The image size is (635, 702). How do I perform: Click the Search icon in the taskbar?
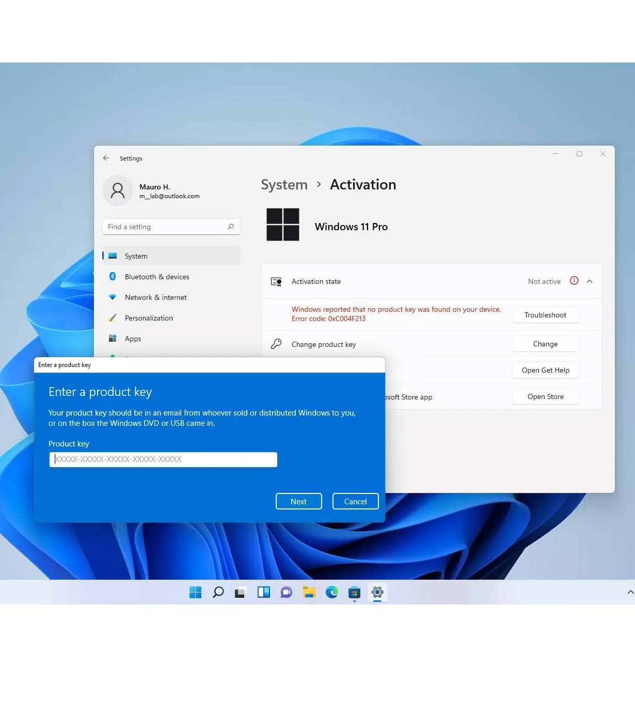pos(218,592)
